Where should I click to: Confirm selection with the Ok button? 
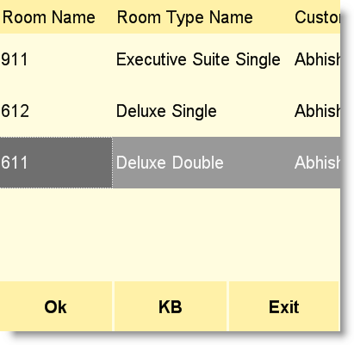click(x=56, y=306)
